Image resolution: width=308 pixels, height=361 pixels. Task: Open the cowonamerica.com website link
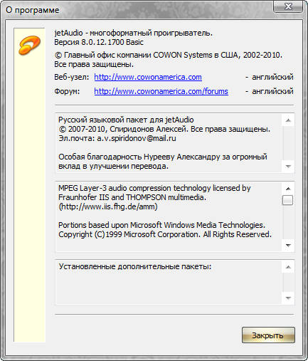(148, 77)
